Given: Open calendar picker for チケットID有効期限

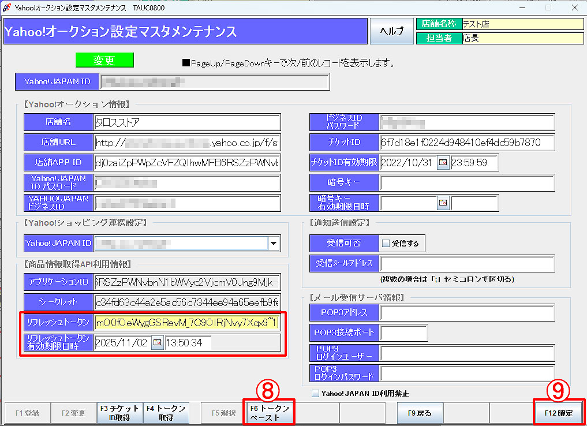Looking at the screenshot, I should pos(443,163).
